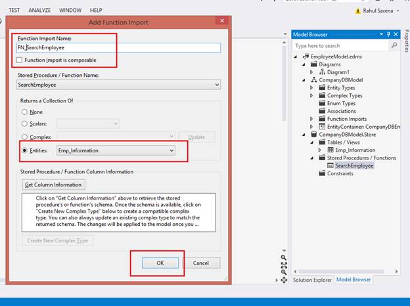Open the Stored Procedure / Function Name dropdown
This screenshot has height=306, width=410.
(118, 85)
